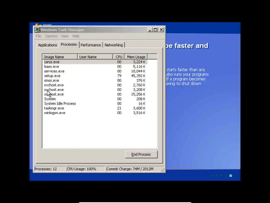270x203 pixels.
Task: Open the Networking tab
Action: [x=114, y=45]
